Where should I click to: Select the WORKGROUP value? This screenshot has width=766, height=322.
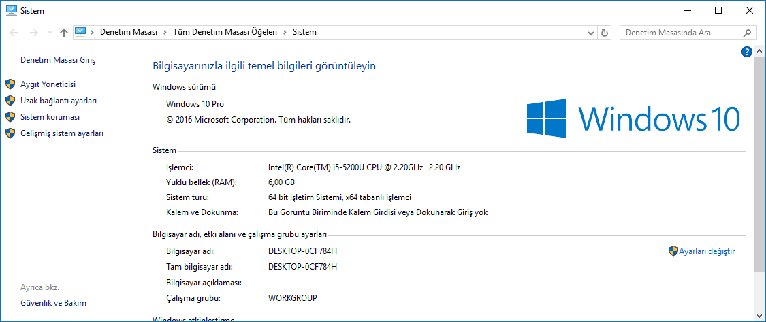pyautogui.click(x=293, y=297)
